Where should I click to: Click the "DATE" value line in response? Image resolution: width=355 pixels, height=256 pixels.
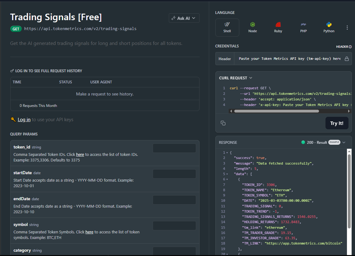coord(277,201)
